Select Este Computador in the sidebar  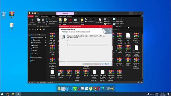[37, 57]
